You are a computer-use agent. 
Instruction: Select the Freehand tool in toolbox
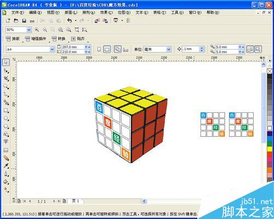coord(6,95)
